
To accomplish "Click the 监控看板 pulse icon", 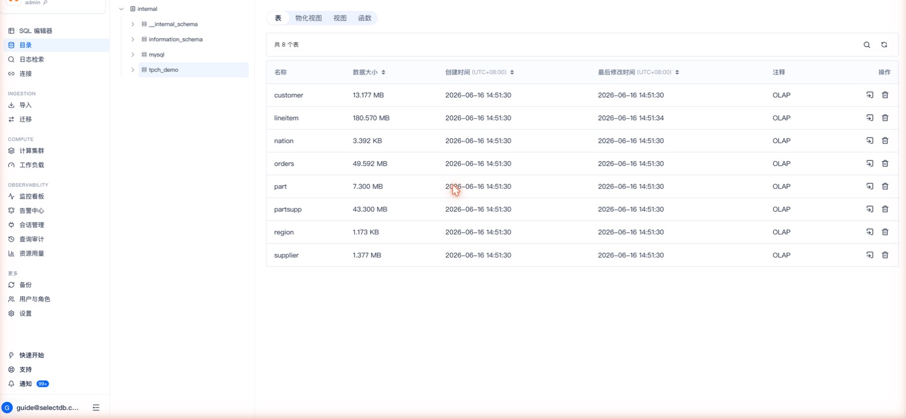I will (x=11, y=196).
